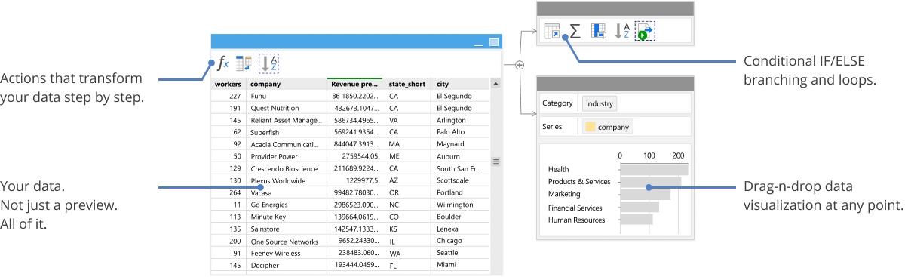Click workers value 264
The image size is (905, 277).
pos(235,192)
